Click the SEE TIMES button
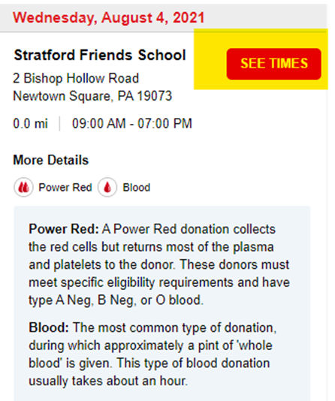The width and height of the screenshot is (335, 401). pos(273,64)
